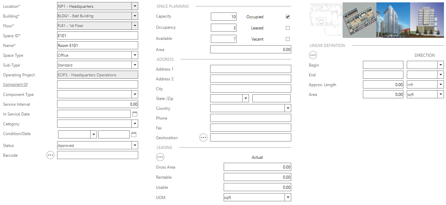Check the Leased checkbox
This screenshot has height=205, width=446.
click(x=288, y=28)
